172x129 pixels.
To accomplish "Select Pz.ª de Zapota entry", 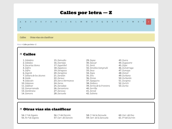I will [x=32, y=118].
